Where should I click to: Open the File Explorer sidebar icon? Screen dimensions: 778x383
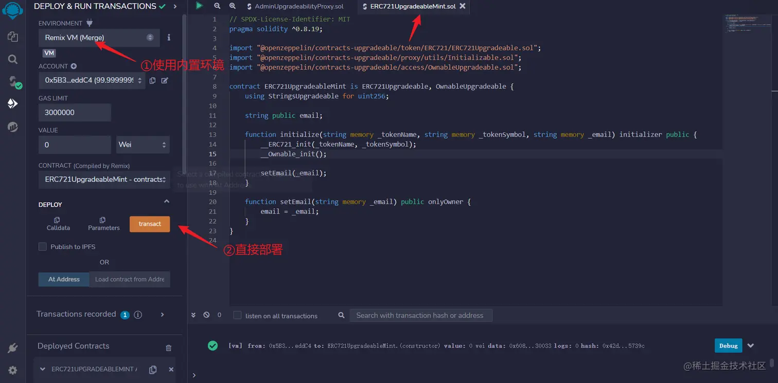[13, 37]
